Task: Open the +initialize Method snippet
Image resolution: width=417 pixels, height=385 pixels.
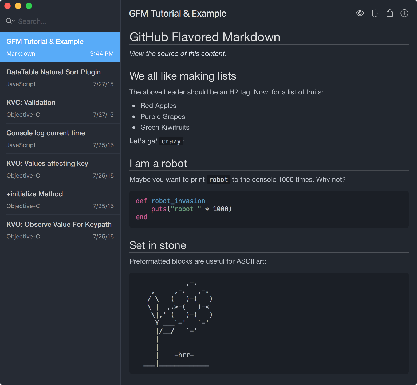Action: click(60, 199)
